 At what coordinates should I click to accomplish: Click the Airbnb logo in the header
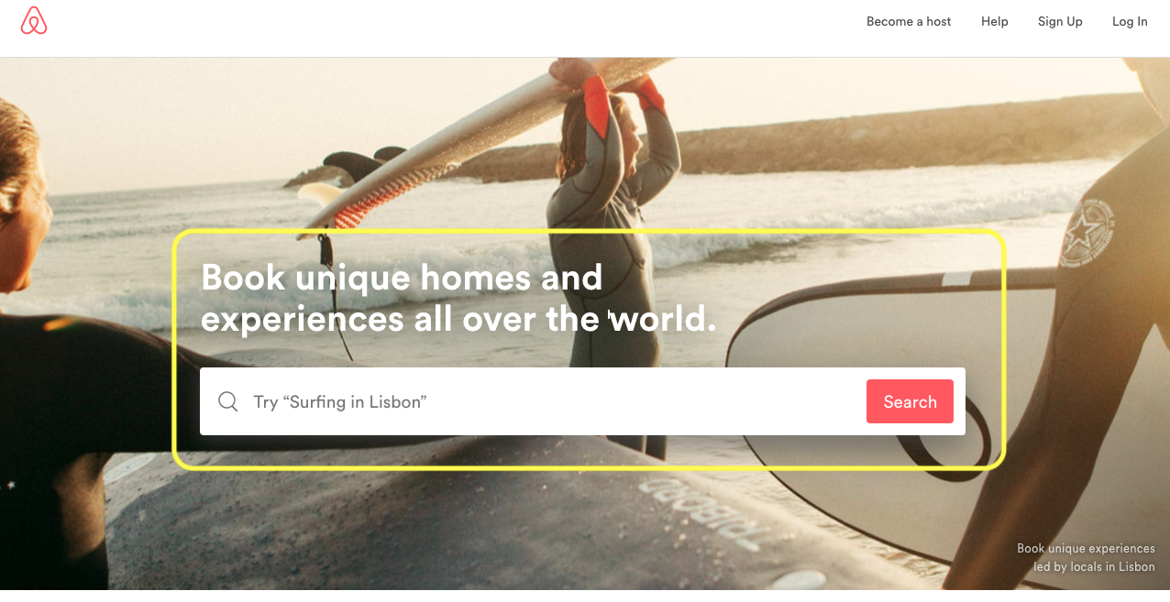34,21
